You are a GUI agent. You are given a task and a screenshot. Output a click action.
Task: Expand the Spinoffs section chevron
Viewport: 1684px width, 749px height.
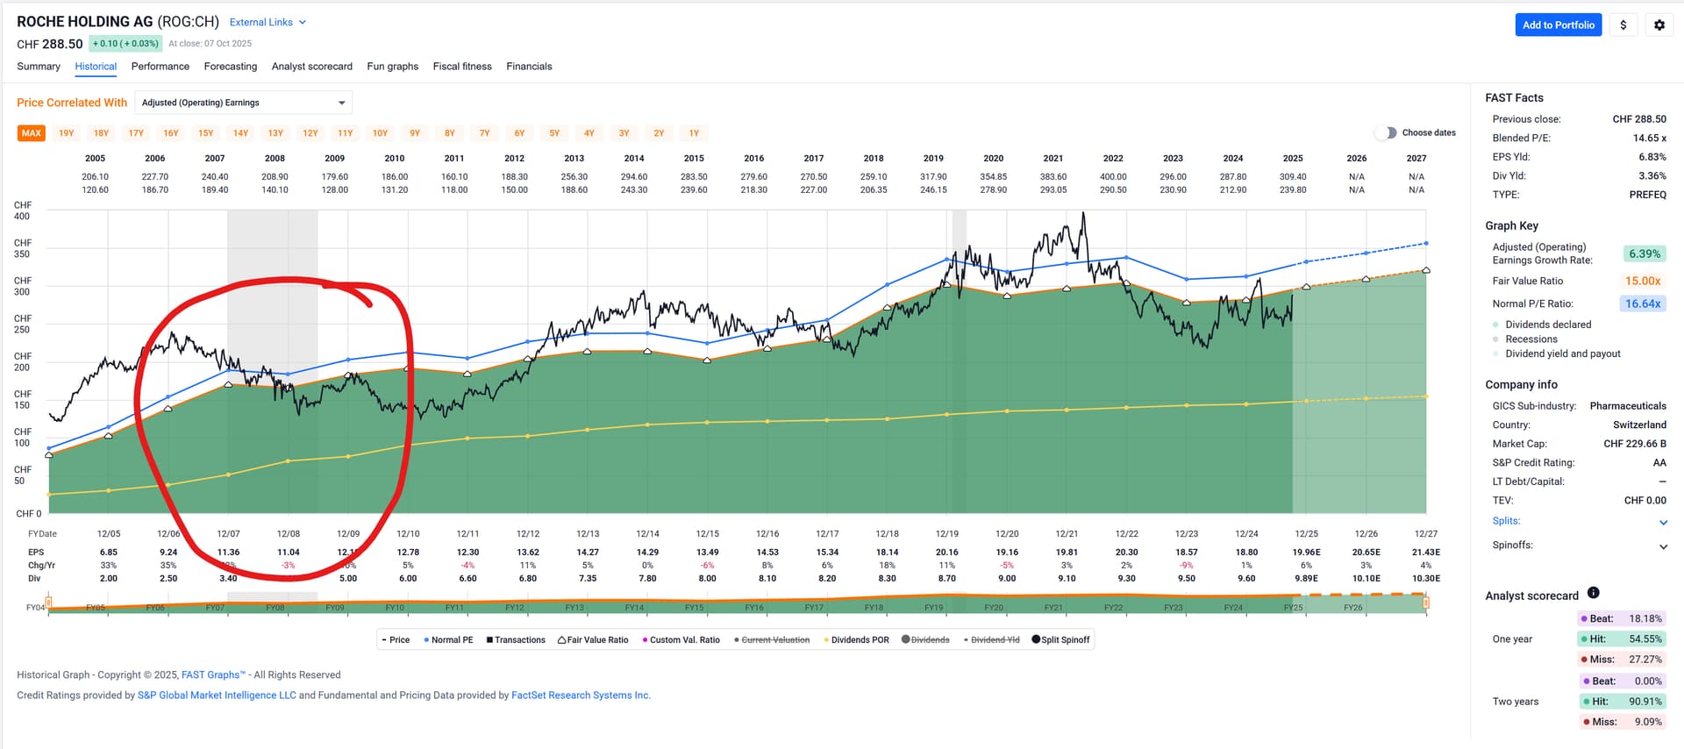point(1663,546)
